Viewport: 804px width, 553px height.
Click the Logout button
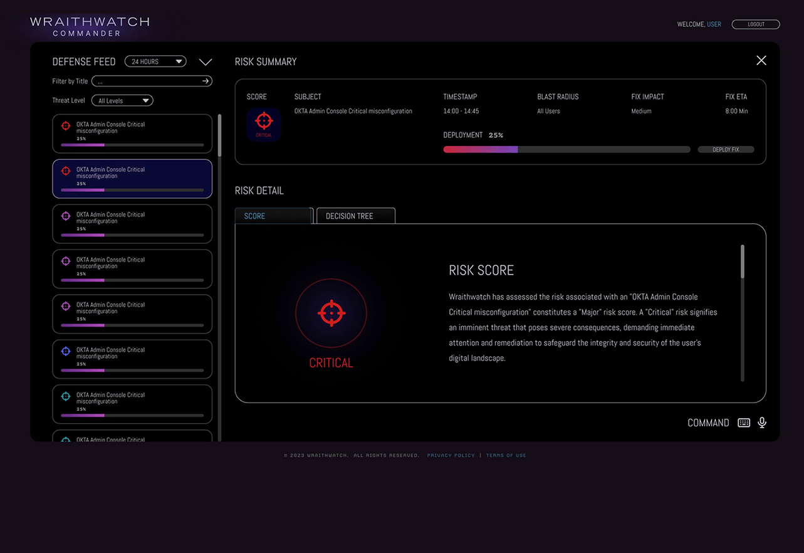click(756, 24)
